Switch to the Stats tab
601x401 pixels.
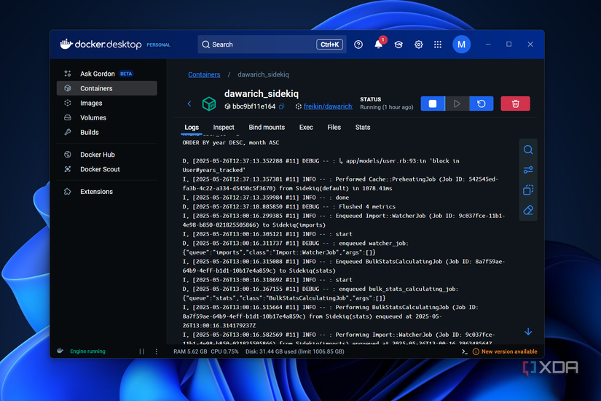click(x=362, y=127)
